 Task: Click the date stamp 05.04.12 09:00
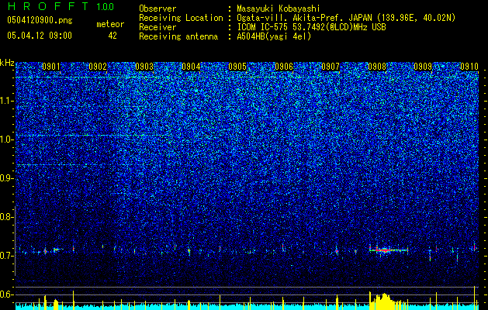pos(40,36)
